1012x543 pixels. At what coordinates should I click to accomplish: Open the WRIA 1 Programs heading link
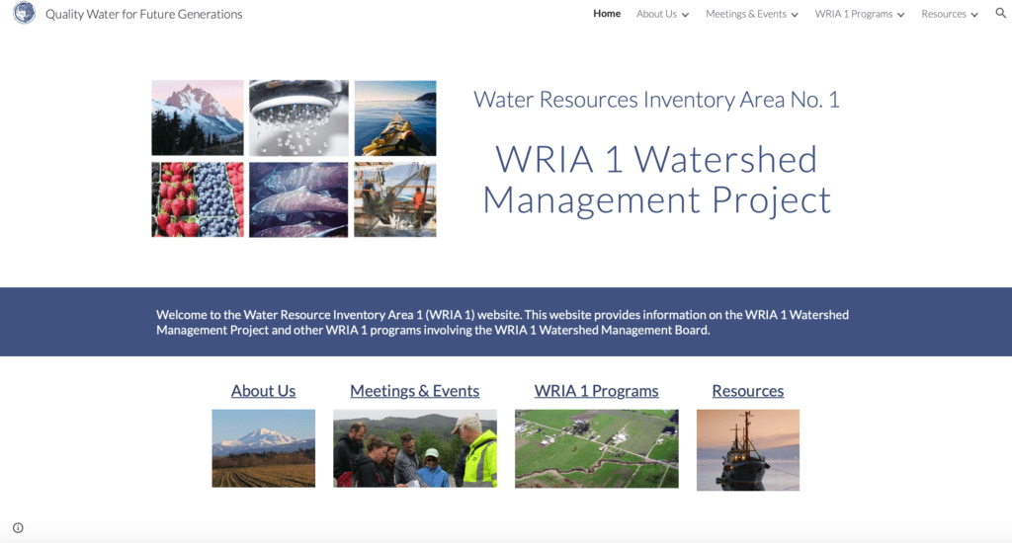coord(596,391)
